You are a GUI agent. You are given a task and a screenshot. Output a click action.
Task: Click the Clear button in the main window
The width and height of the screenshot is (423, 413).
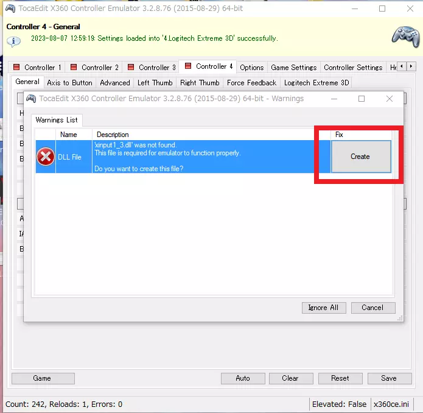(x=291, y=378)
